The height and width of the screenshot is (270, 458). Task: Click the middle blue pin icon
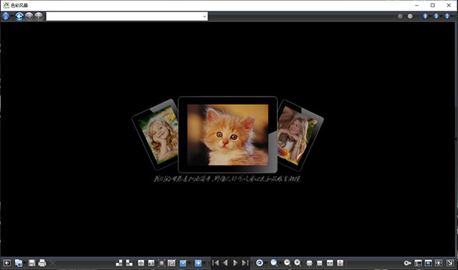(x=436, y=16)
